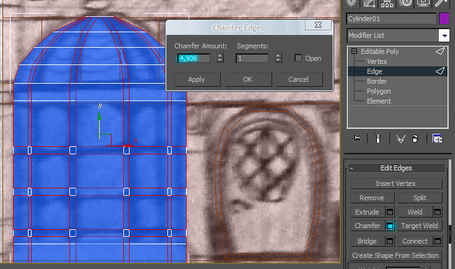Screen dimensions: 455x269
Task: Select Vertex sub-object level
Action: [x=377, y=61]
